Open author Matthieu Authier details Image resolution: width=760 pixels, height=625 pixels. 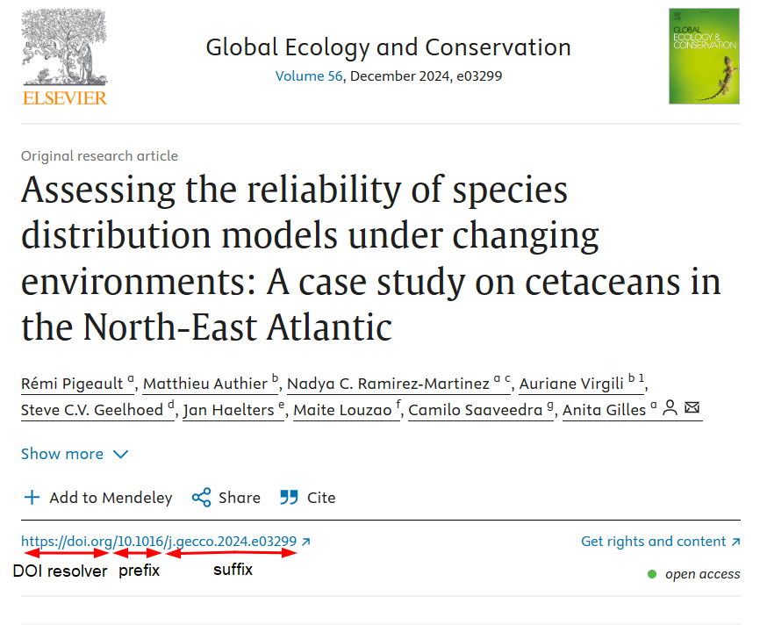click(205, 384)
